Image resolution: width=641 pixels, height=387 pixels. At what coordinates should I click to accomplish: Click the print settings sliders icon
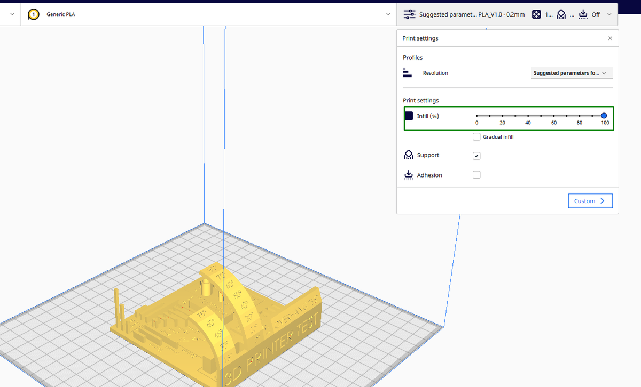click(x=409, y=14)
